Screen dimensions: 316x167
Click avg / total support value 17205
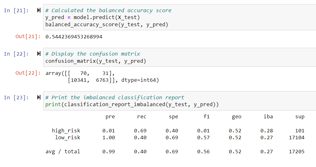297,152
